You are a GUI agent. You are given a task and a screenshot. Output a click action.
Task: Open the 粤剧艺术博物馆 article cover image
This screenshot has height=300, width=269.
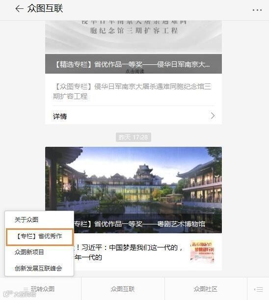pyautogui.click(x=134, y=190)
